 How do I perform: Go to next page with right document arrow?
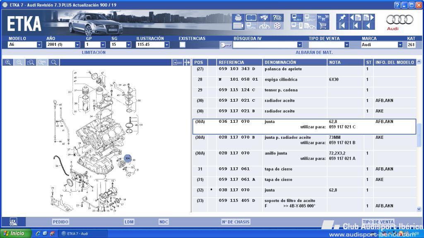tap(369, 18)
